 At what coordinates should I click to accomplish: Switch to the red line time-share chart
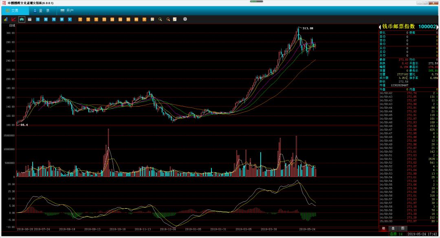click(x=13, y=20)
